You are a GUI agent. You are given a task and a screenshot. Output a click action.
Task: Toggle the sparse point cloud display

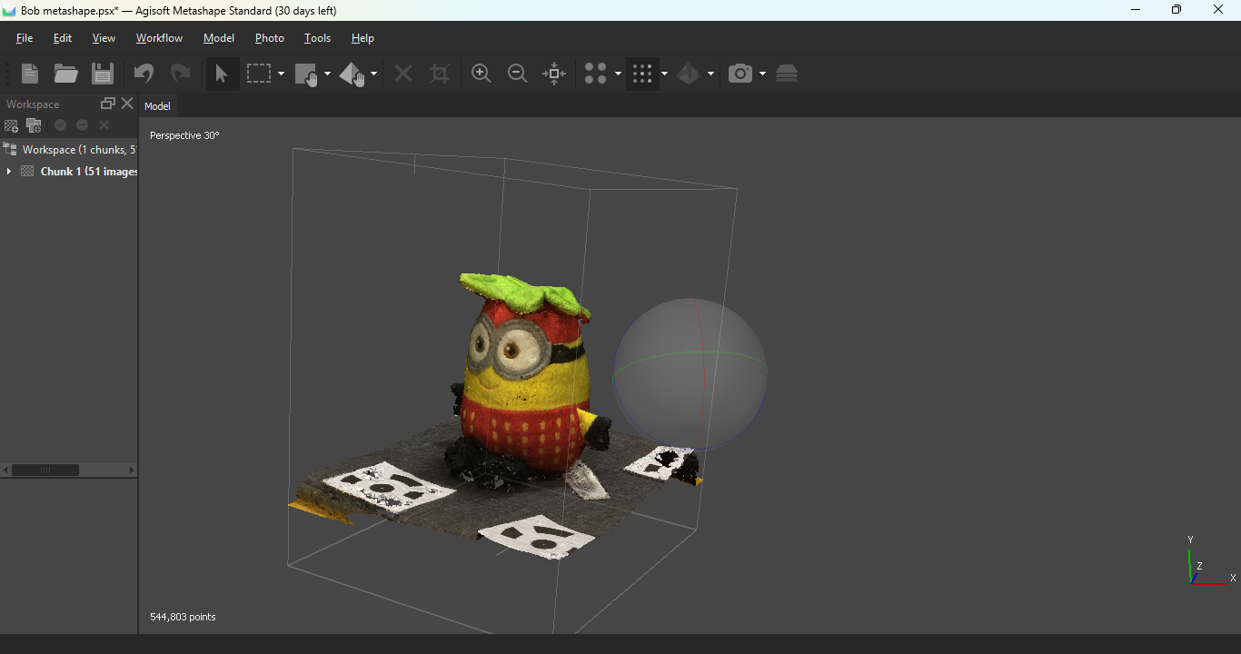596,74
